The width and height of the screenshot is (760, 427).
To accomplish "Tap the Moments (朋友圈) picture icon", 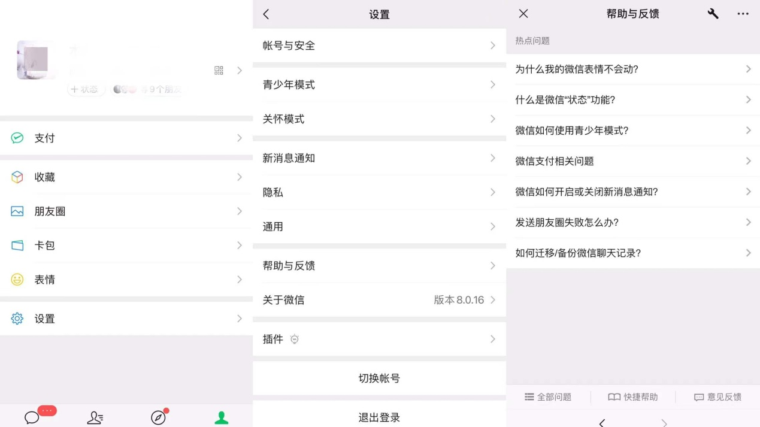I will pos(17,211).
